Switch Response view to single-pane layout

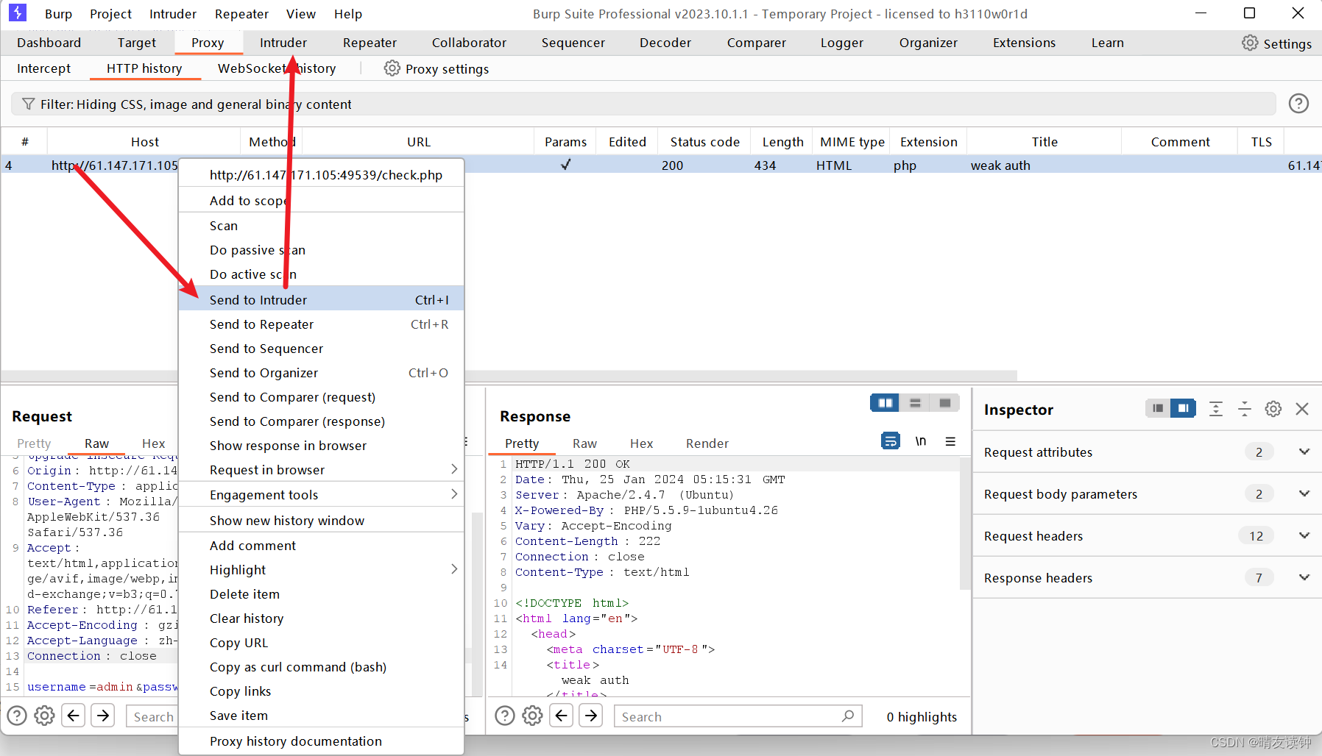tap(945, 403)
